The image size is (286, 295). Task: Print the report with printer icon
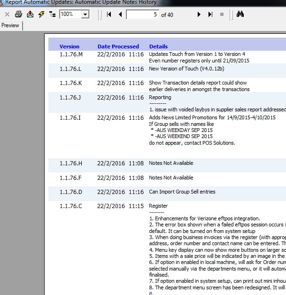18,14
